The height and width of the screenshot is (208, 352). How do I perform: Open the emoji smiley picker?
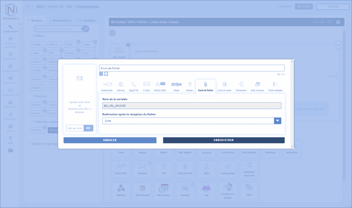(x=106, y=74)
